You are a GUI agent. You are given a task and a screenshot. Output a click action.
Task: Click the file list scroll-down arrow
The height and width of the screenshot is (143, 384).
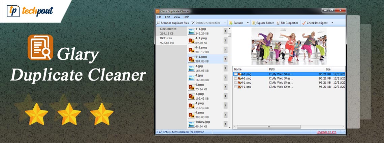coord(229,127)
